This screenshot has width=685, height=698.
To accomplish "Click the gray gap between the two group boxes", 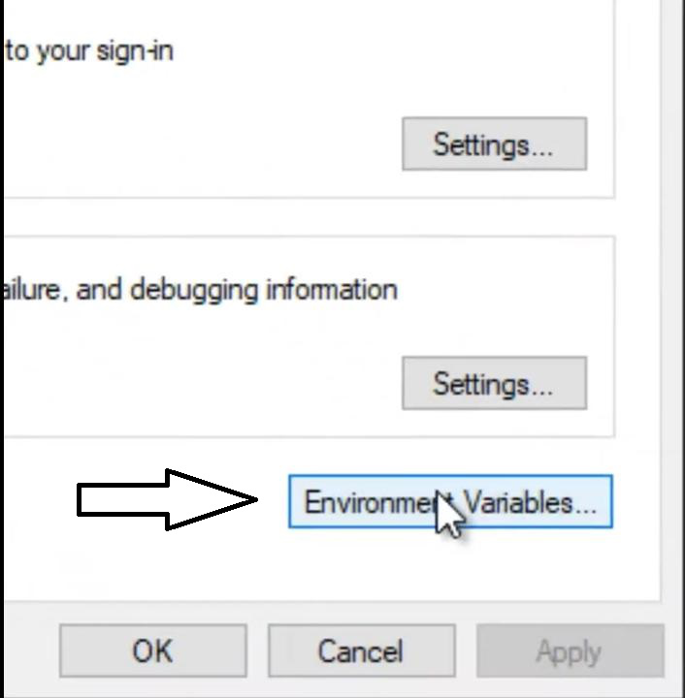I will (291, 217).
